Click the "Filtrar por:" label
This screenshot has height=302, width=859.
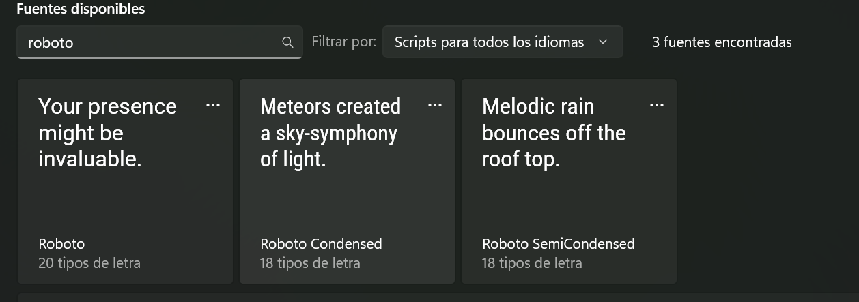pos(343,42)
